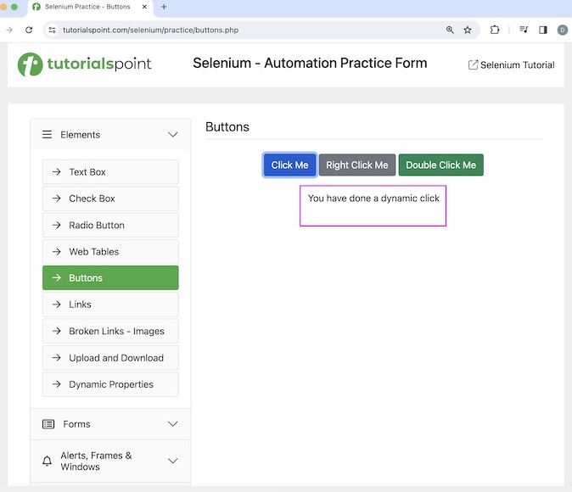This screenshot has height=492, width=572.
Task: Reload the page with the refresh icon
Action: [29, 30]
